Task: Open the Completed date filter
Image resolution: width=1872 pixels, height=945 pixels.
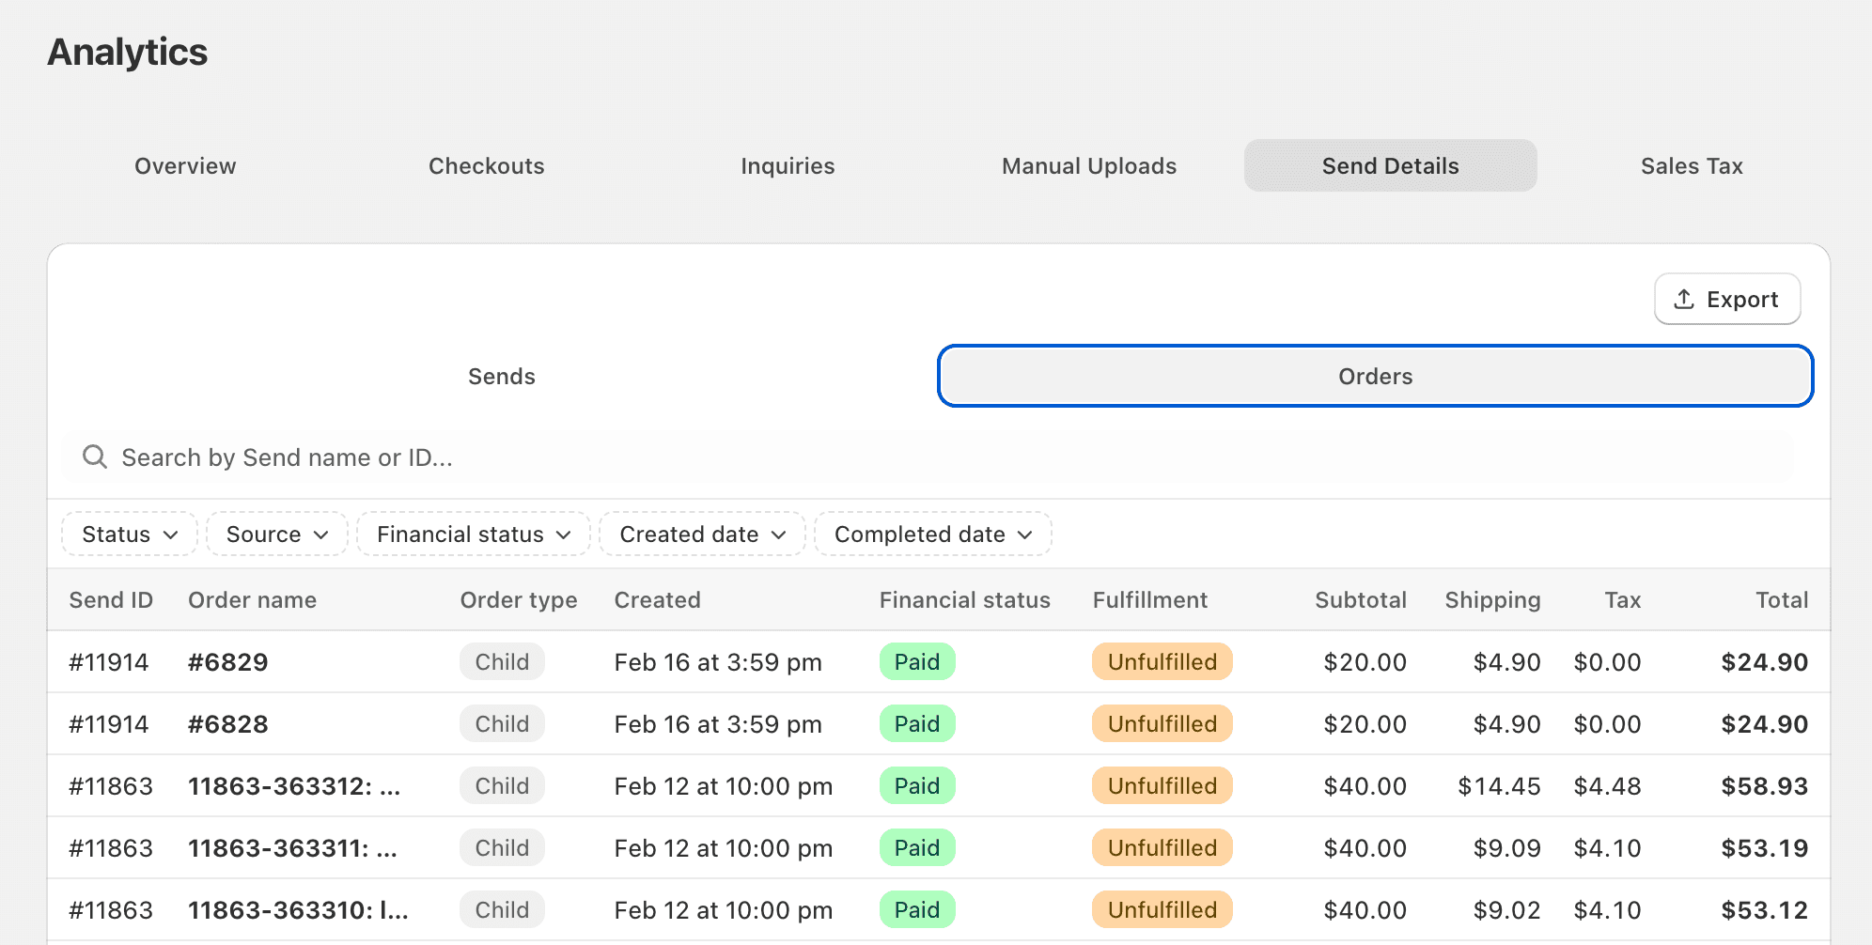Action: [932, 534]
